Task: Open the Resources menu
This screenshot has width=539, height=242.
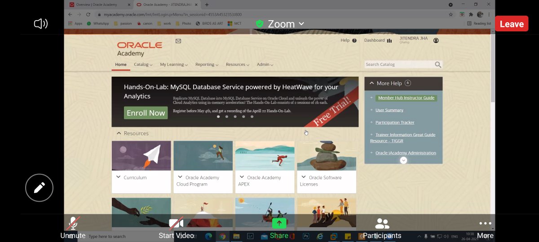Action: 238,65
